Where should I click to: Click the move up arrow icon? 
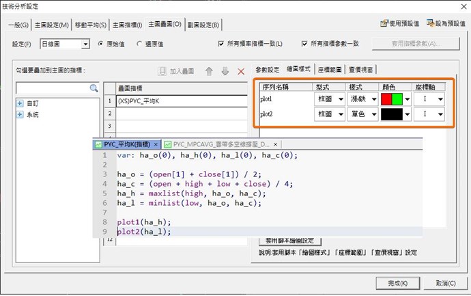click(x=209, y=71)
